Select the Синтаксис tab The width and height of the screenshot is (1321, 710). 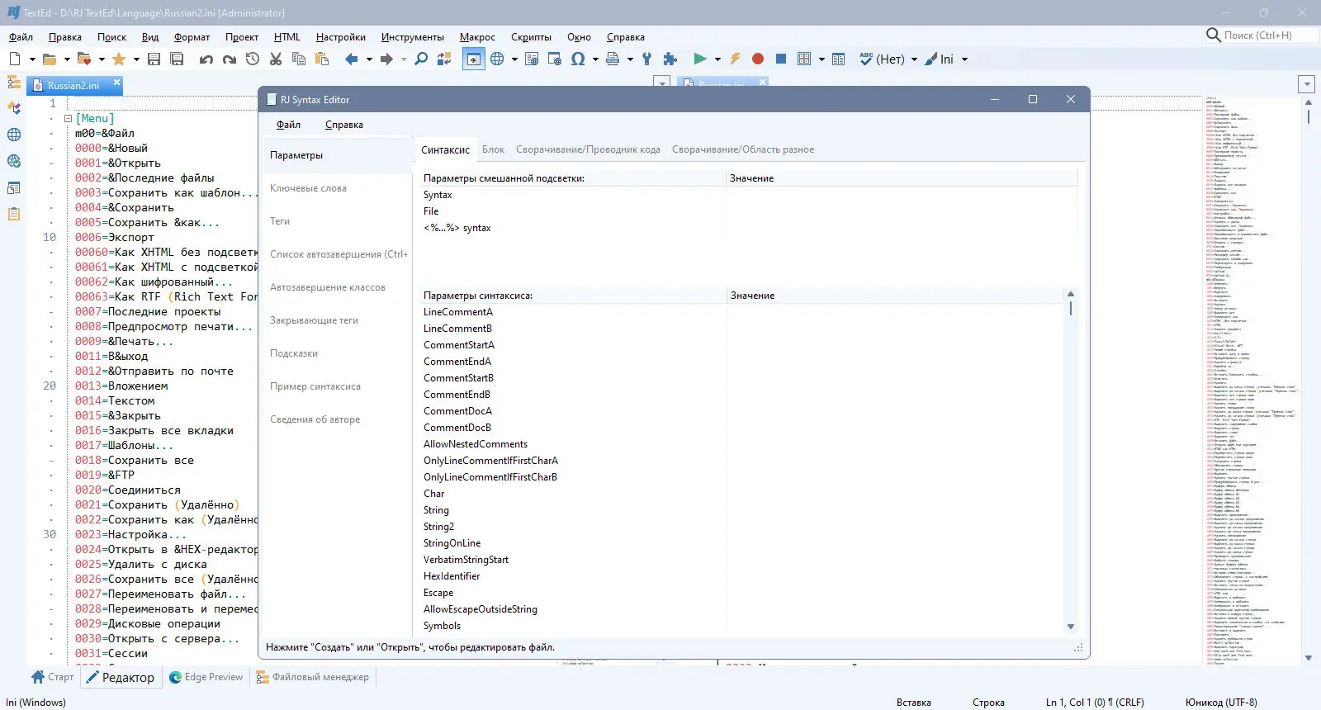pyautogui.click(x=445, y=149)
